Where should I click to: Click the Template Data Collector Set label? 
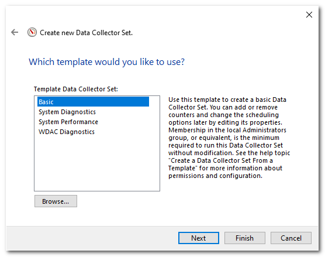tap(76, 89)
